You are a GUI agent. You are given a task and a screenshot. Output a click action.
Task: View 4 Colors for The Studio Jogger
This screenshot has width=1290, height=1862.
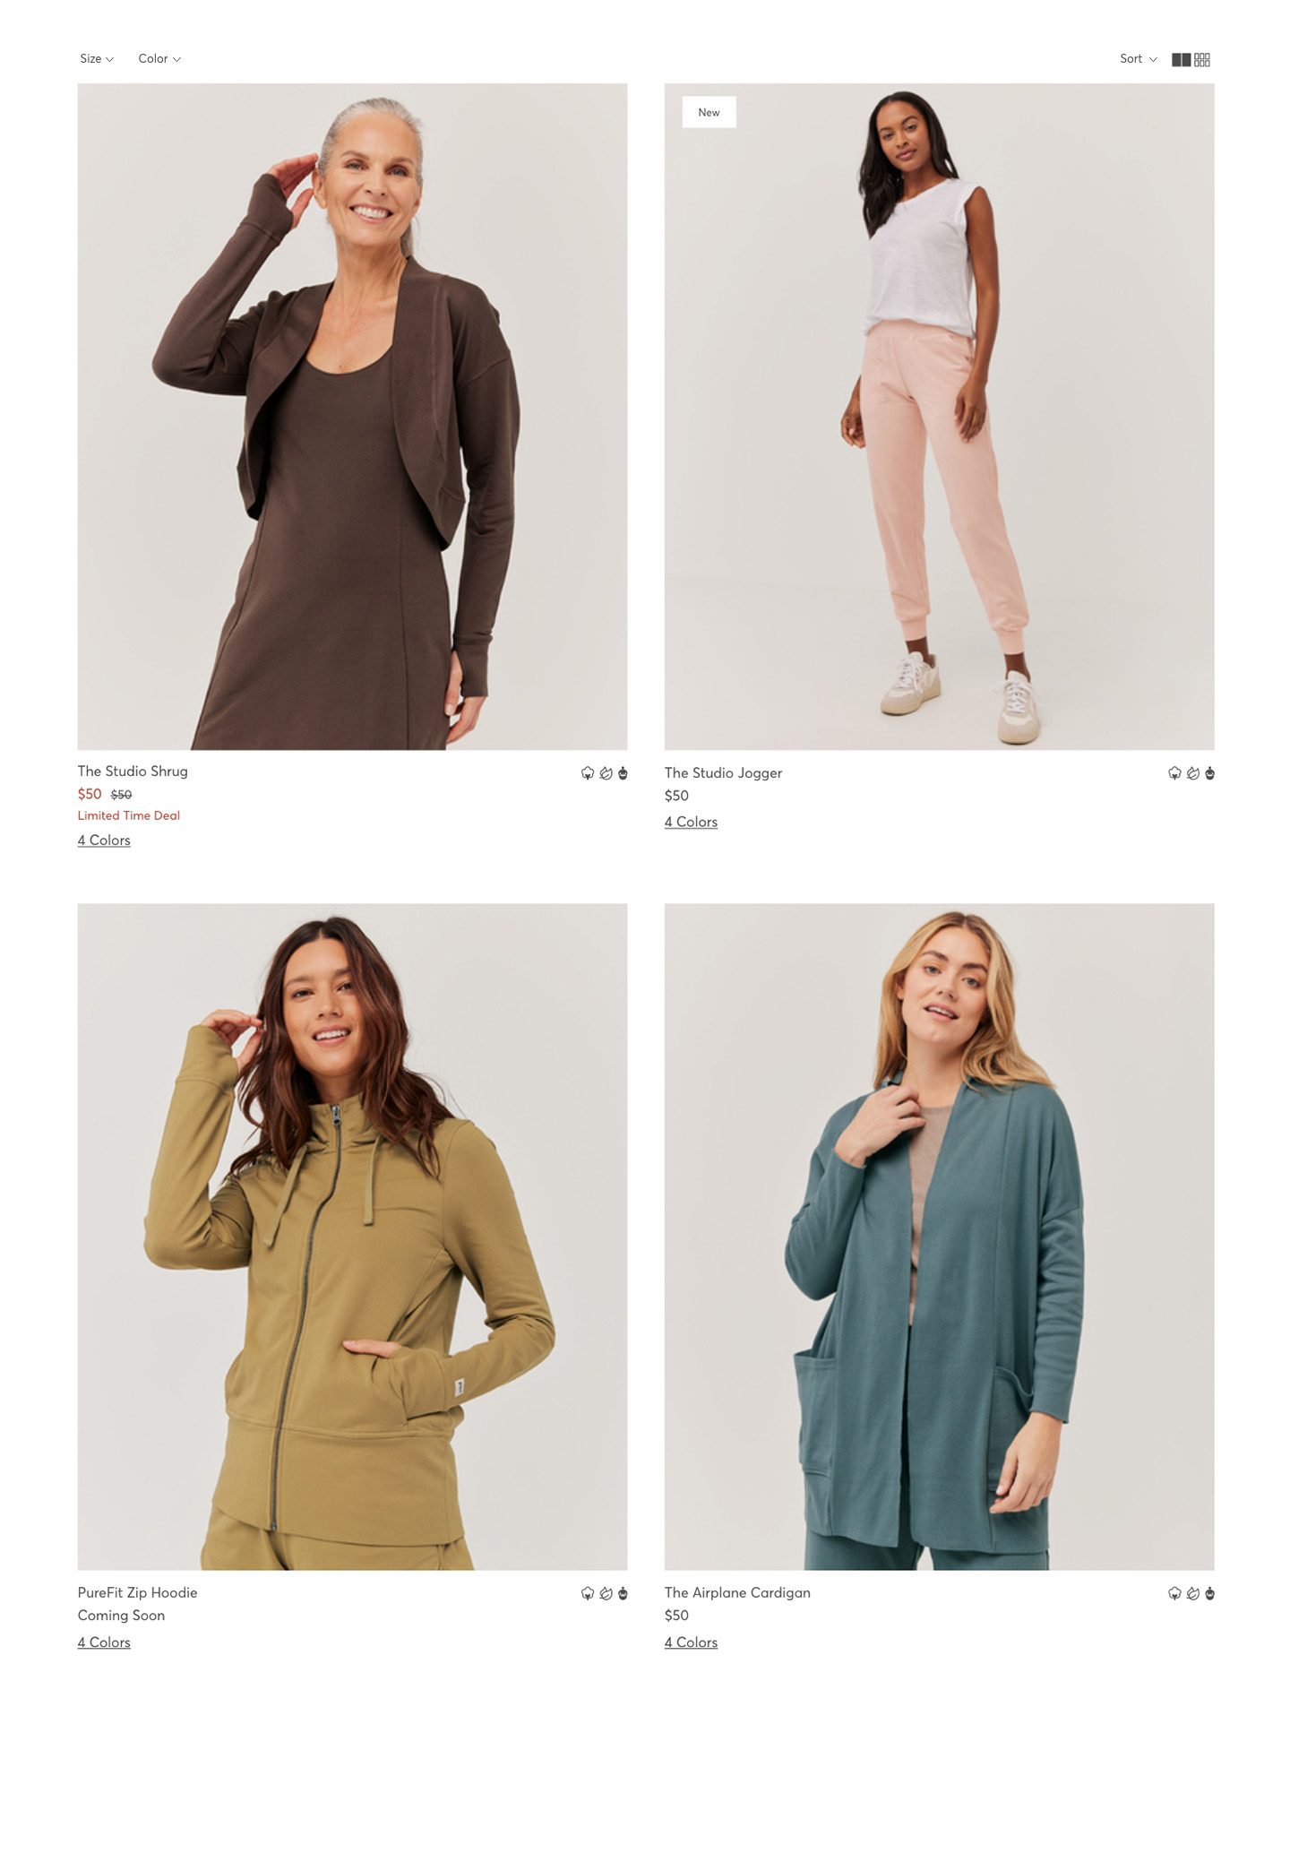click(x=691, y=822)
